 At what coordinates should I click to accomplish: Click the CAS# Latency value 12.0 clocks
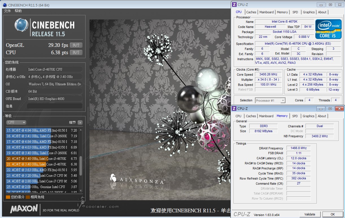[298, 158]
